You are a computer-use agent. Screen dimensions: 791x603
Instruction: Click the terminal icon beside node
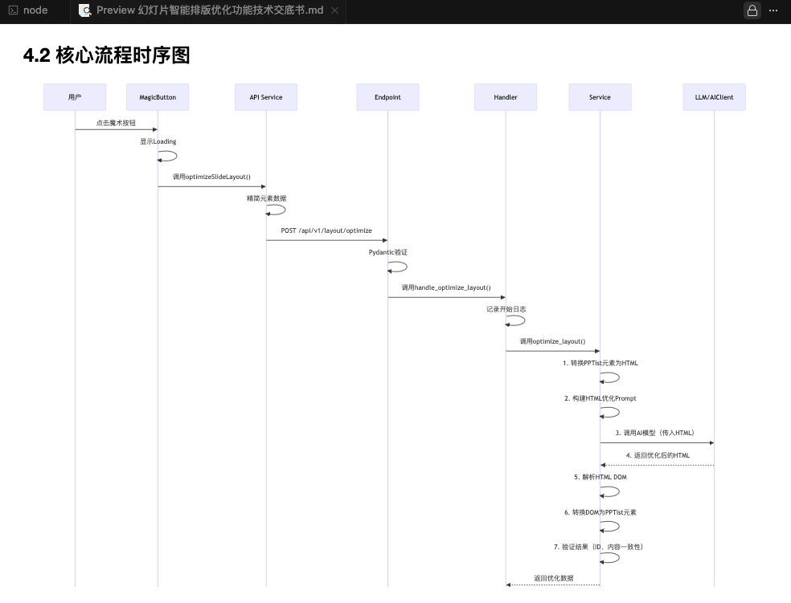[x=13, y=10]
